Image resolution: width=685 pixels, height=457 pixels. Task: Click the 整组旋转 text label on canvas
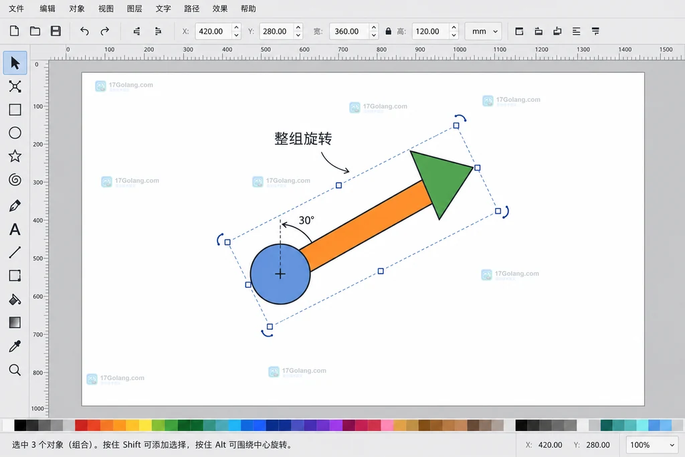(x=303, y=139)
